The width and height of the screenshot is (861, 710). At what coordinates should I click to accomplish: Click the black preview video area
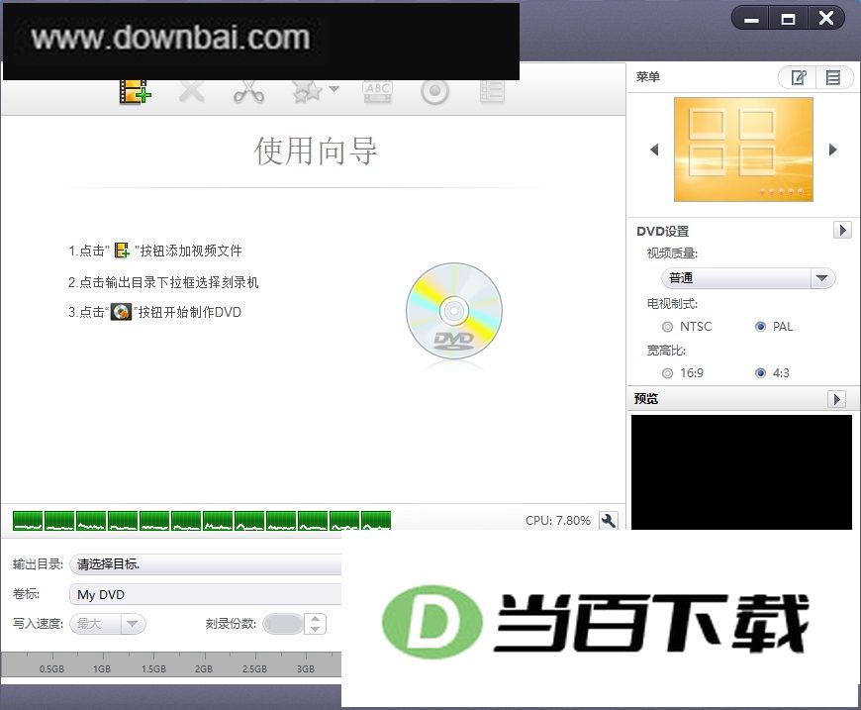click(x=741, y=472)
